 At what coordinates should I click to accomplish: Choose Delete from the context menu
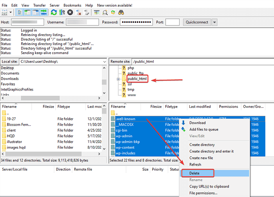click(x=195, y=173)
